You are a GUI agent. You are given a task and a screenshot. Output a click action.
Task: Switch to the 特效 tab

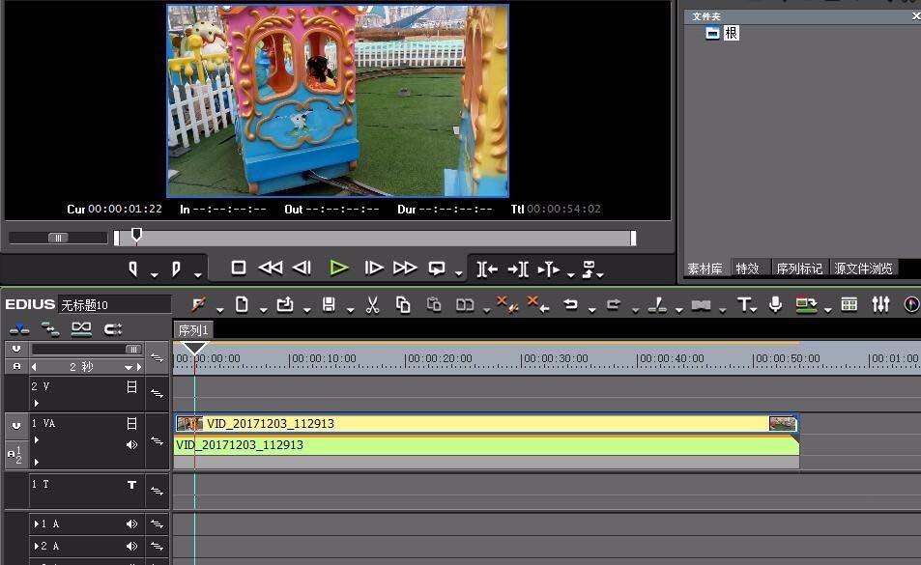pyautogui.click(x=748, y=268)
